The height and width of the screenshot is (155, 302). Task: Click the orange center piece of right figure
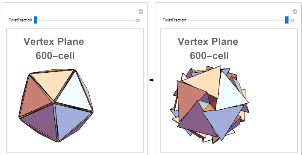(x=208, y=108)
